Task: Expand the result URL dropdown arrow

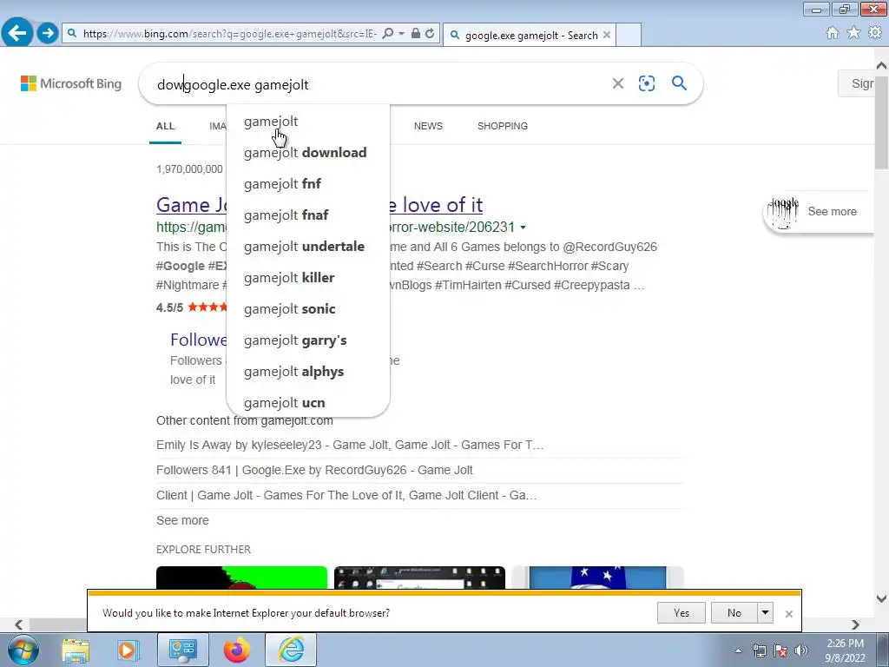Action: 523,228
